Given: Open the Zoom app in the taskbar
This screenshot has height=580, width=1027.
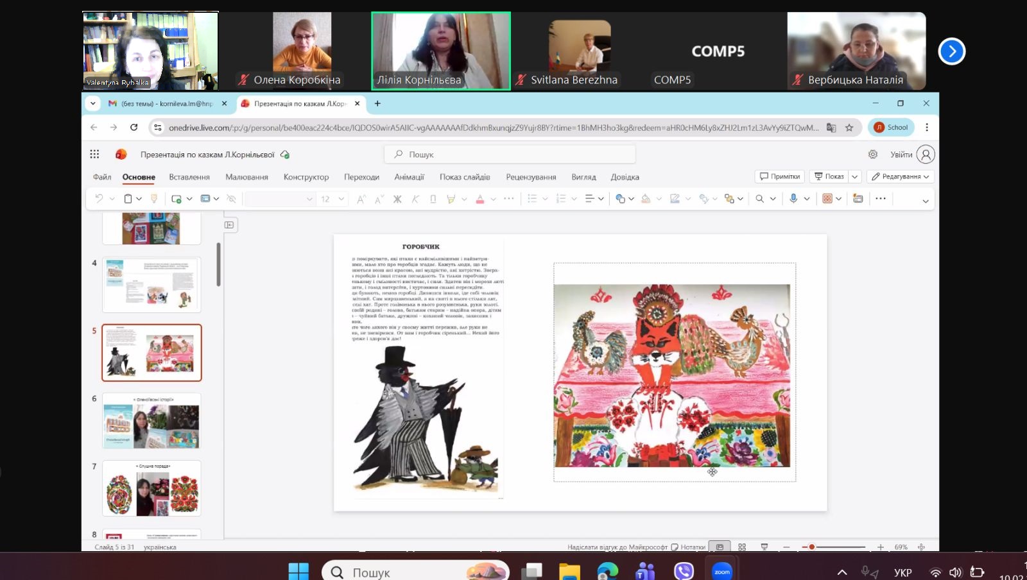Looking at the screenshot, I should pyautogui.click(x=722, y=571).
